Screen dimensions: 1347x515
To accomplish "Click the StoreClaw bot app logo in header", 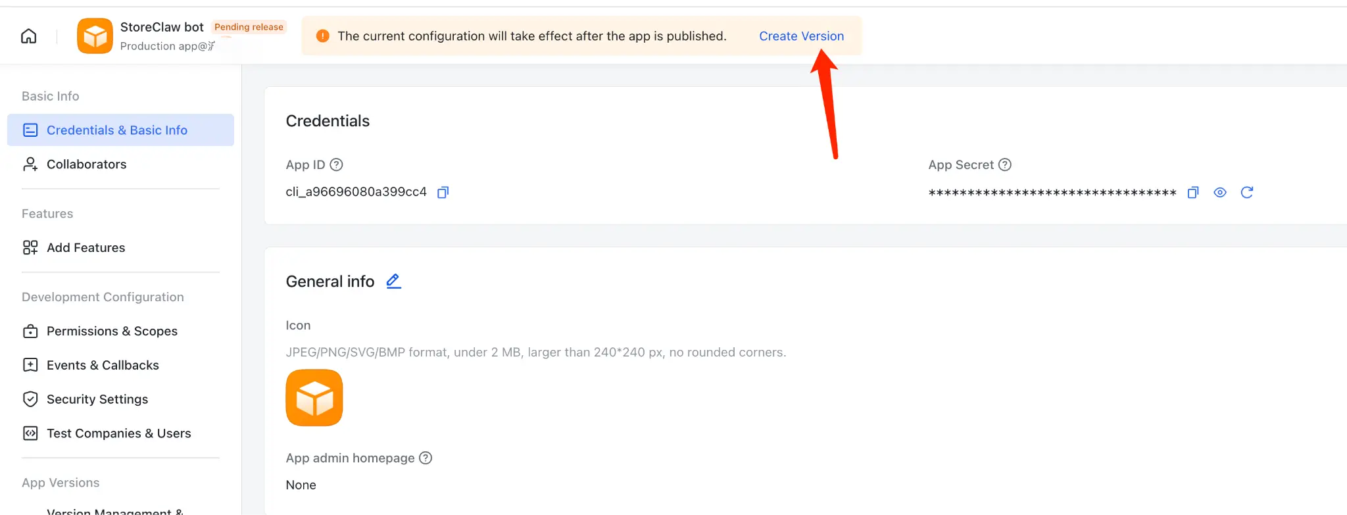I will [95, 36].
